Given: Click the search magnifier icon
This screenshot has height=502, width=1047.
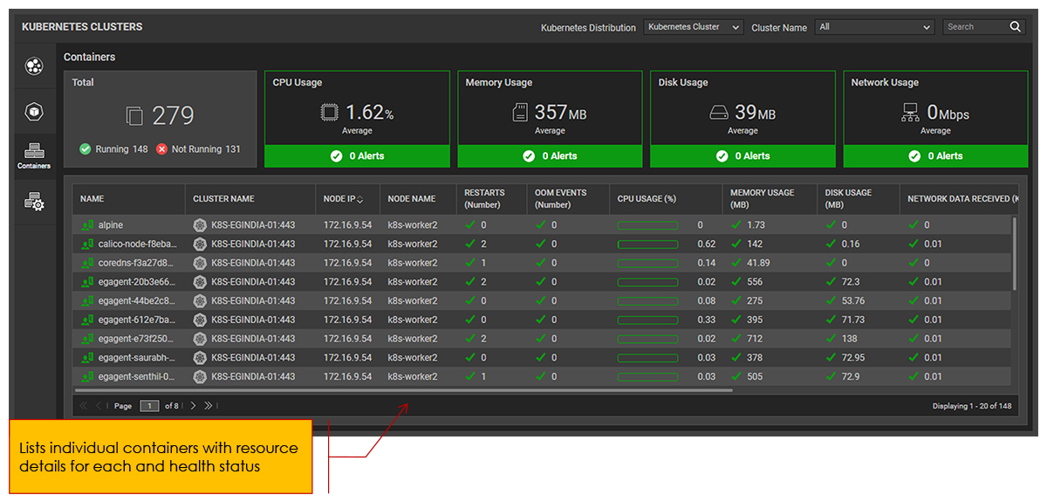Looking at the screenshot, I should (x=1016, y=27).
